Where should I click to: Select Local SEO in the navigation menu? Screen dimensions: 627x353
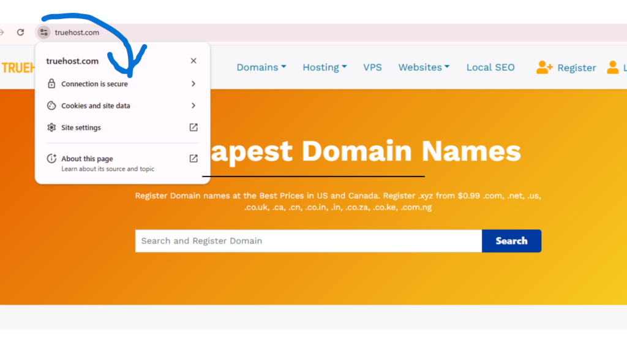[490, 67]
